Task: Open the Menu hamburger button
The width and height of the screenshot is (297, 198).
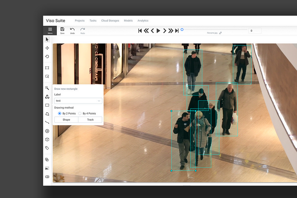Action: 50,30
